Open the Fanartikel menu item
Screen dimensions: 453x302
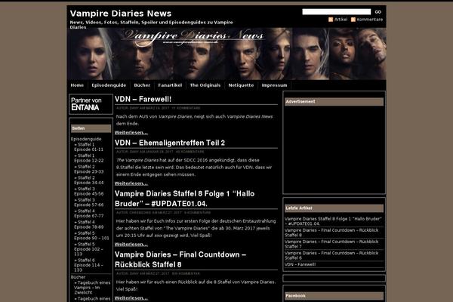170,85
